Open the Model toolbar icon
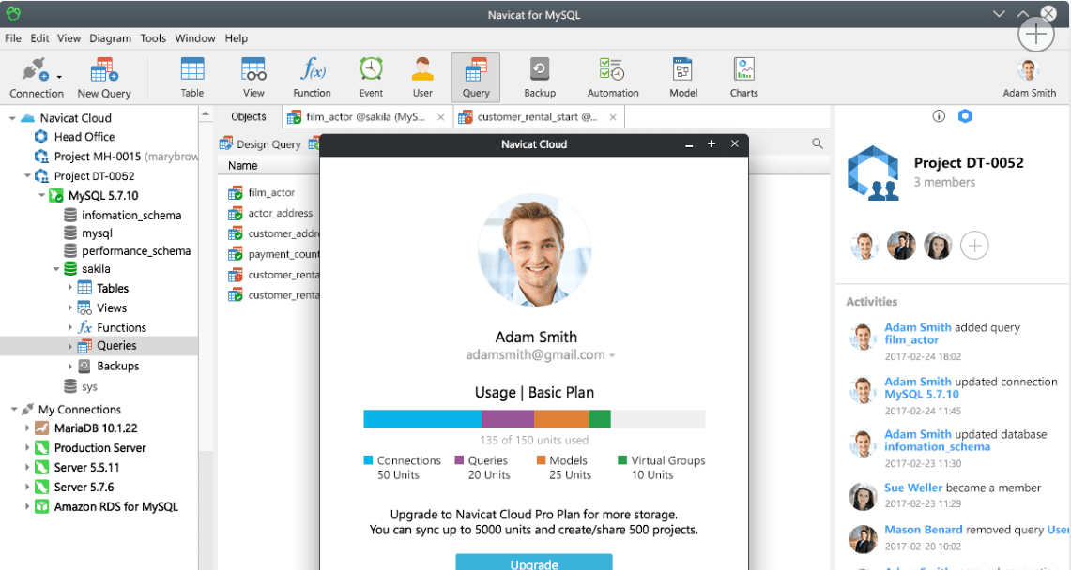This screenshot has width=1071, height=570. (683, 78)
